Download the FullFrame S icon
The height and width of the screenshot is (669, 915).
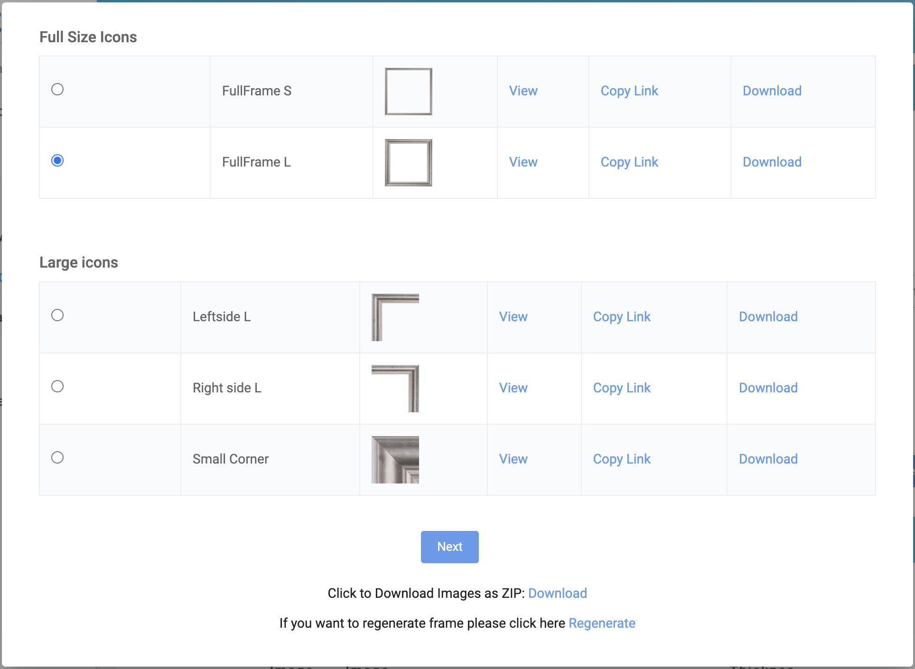coord(772,91)
